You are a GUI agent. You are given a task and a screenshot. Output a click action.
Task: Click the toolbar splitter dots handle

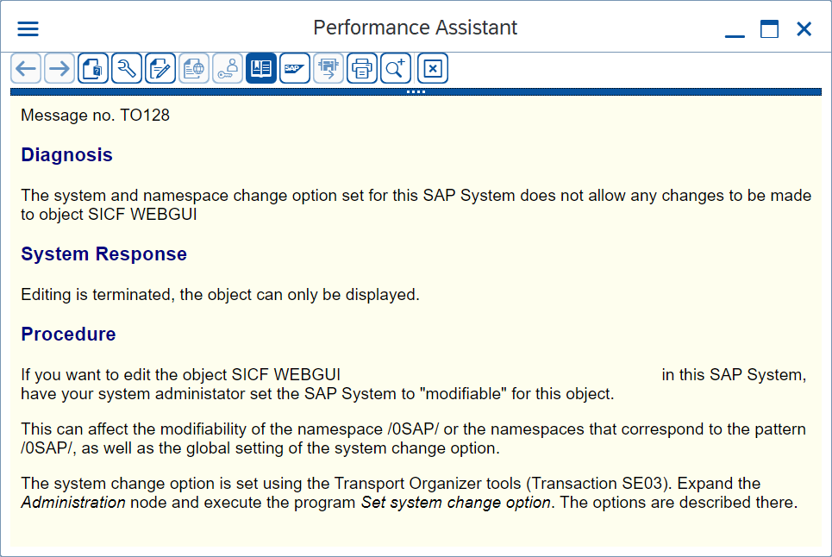416,91
